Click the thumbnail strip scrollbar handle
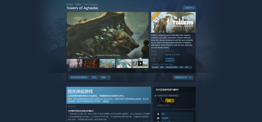This screenshot has width=262, height=122. (x=139, y=70)
